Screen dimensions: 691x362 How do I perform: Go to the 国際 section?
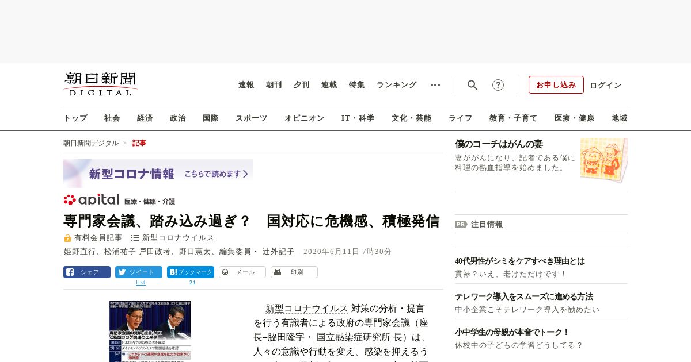pyautogui.click(x=211, y=118)
